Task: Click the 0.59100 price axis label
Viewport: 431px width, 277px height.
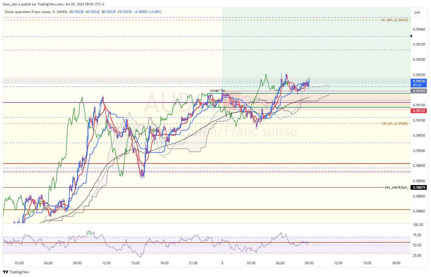Action: pyautogui.click(x=419, y=120)
